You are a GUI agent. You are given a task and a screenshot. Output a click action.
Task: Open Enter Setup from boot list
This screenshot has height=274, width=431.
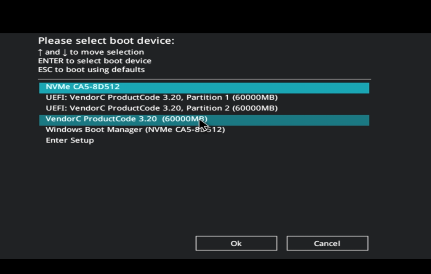[x=204, y=141]
